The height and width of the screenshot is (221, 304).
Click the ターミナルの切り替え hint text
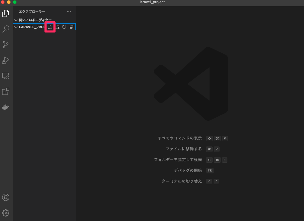(182, 181)
